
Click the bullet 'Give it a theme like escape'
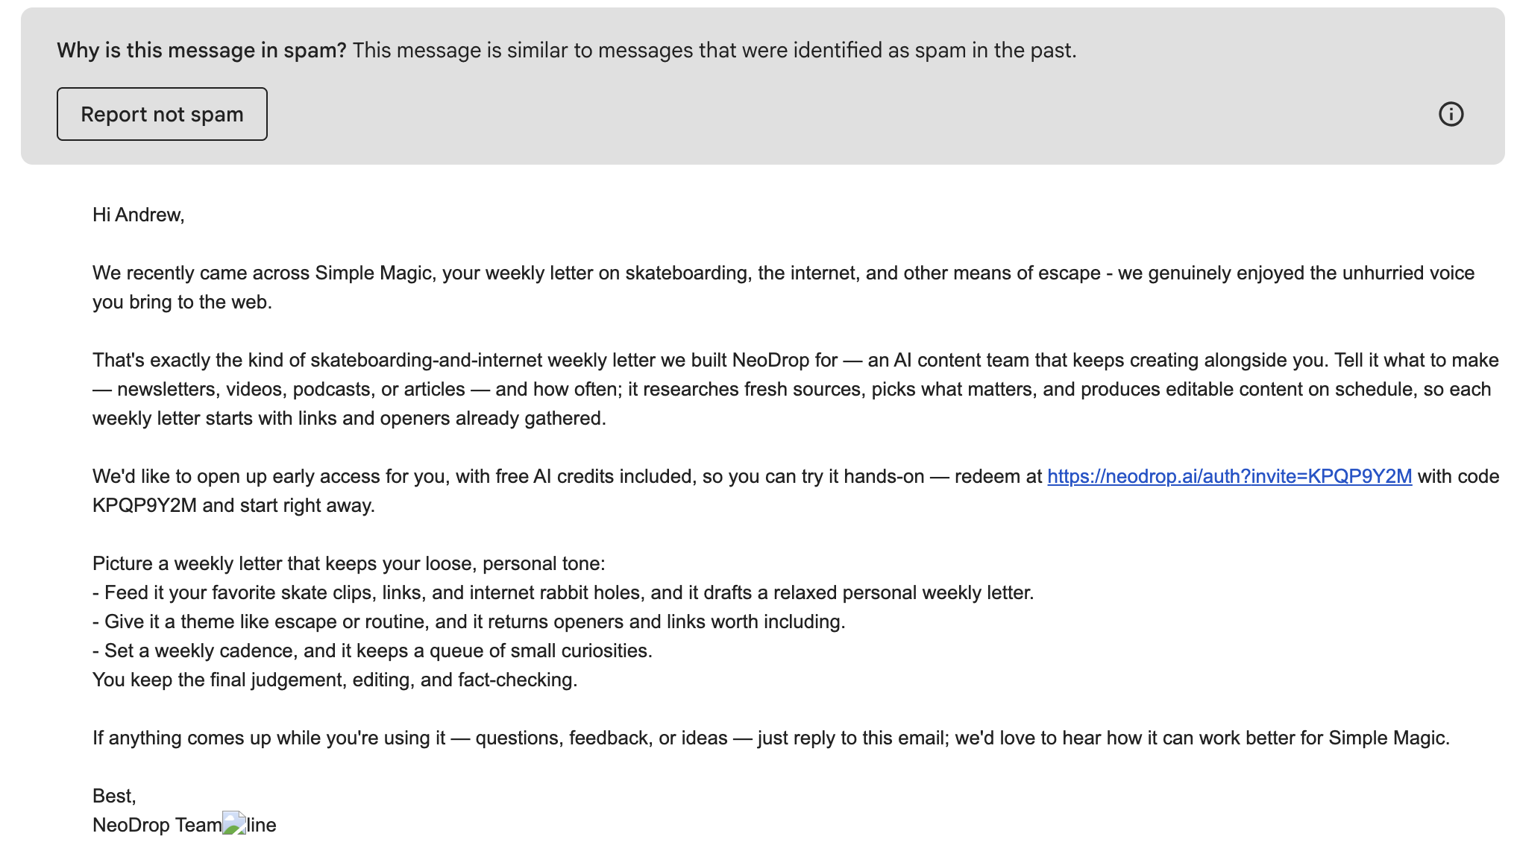click(469, 621)
